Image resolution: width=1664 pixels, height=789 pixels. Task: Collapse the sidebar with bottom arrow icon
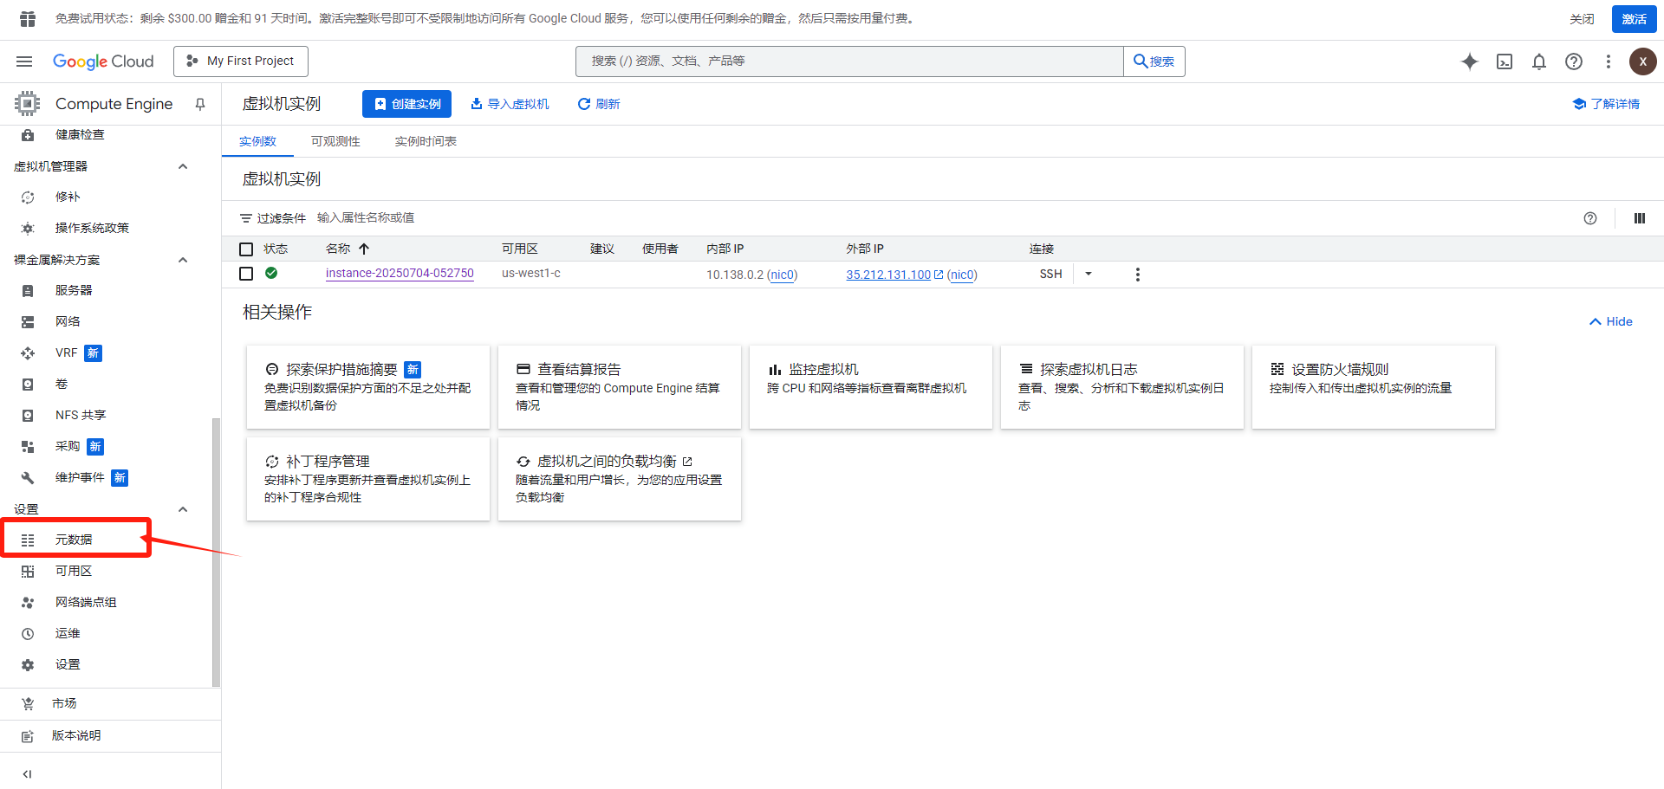tap(27, 774)
